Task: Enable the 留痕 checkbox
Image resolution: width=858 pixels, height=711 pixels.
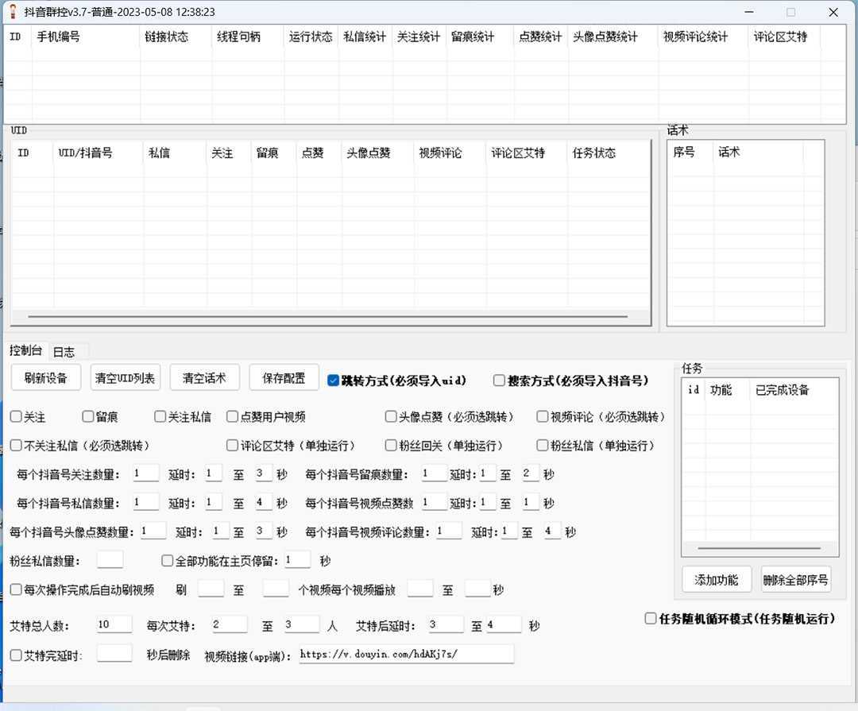Action: [87, 415]
